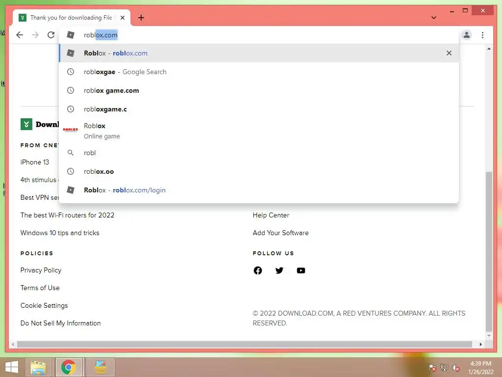Open 'Windows 10 tips and tricks' link
This screenshot has height=377, width=502.
coord(60,233)
